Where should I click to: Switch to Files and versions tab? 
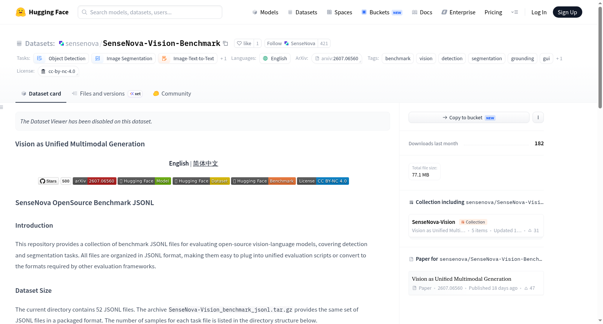(107, 94)
